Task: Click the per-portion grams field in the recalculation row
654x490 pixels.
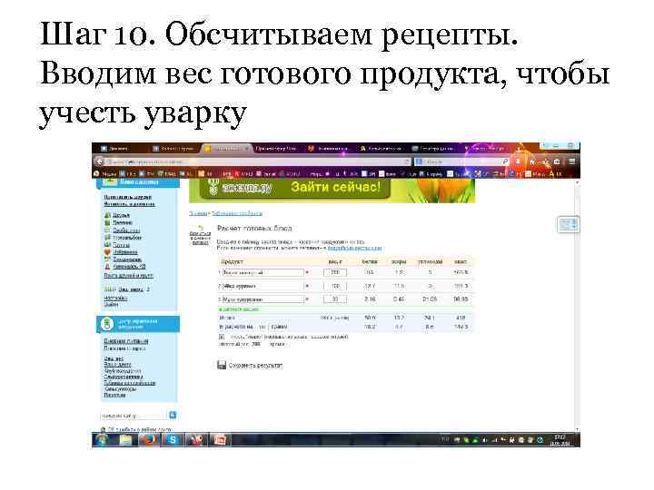Action: pos(262,327)
